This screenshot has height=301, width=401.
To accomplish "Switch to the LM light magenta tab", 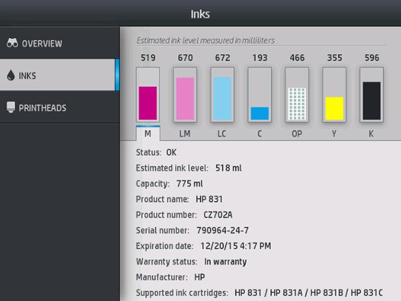I will [185, 133].
